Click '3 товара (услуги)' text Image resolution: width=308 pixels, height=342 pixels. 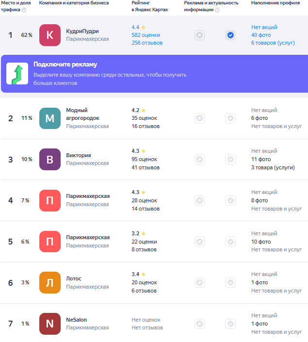pos(273,167)
